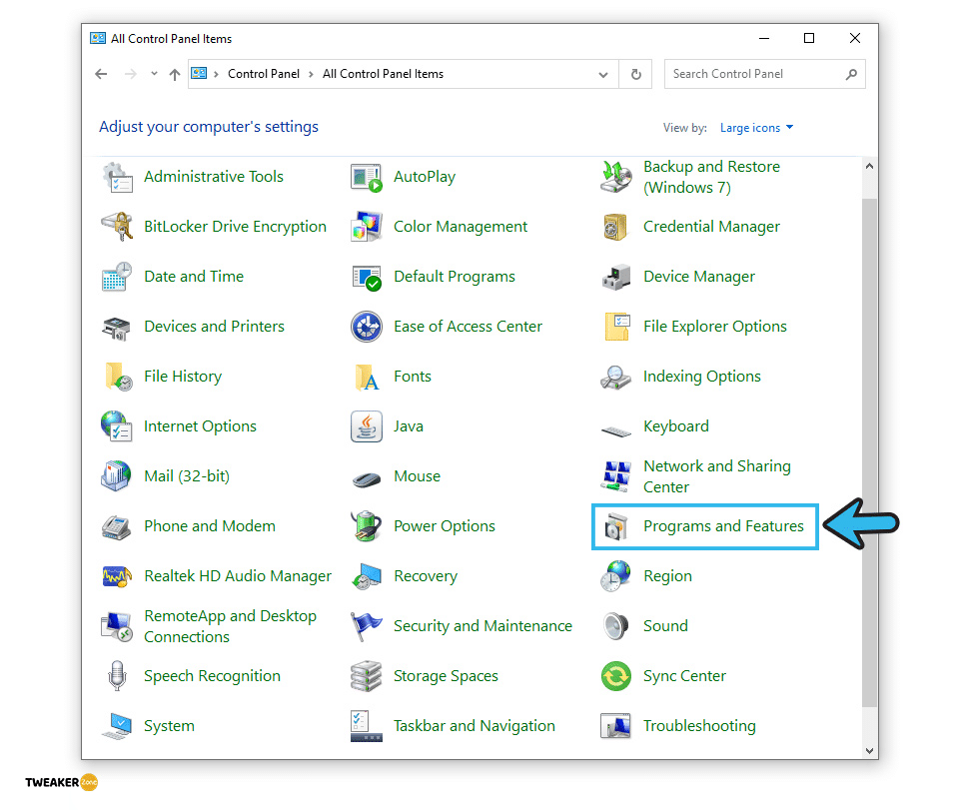Click the File Explorer Options icon
The width and height of the screenshot is (955, 810).
pos(616,327)
